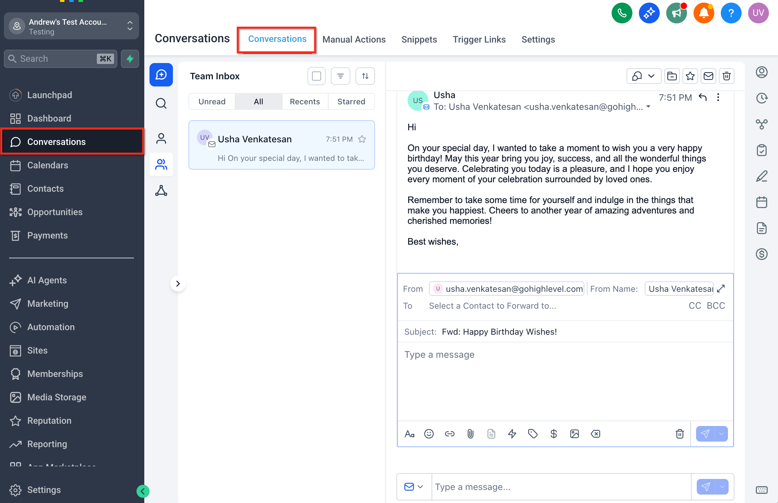Switch to the Snippets tab
Image resolution: width=778 pixels, height=503 pixels.
tap(419, 40)
